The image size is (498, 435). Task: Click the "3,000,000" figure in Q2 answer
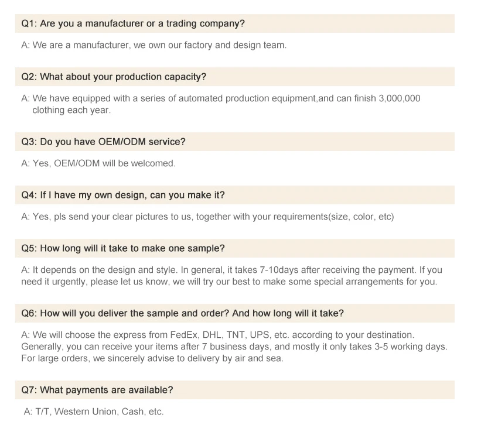(400, 98)
